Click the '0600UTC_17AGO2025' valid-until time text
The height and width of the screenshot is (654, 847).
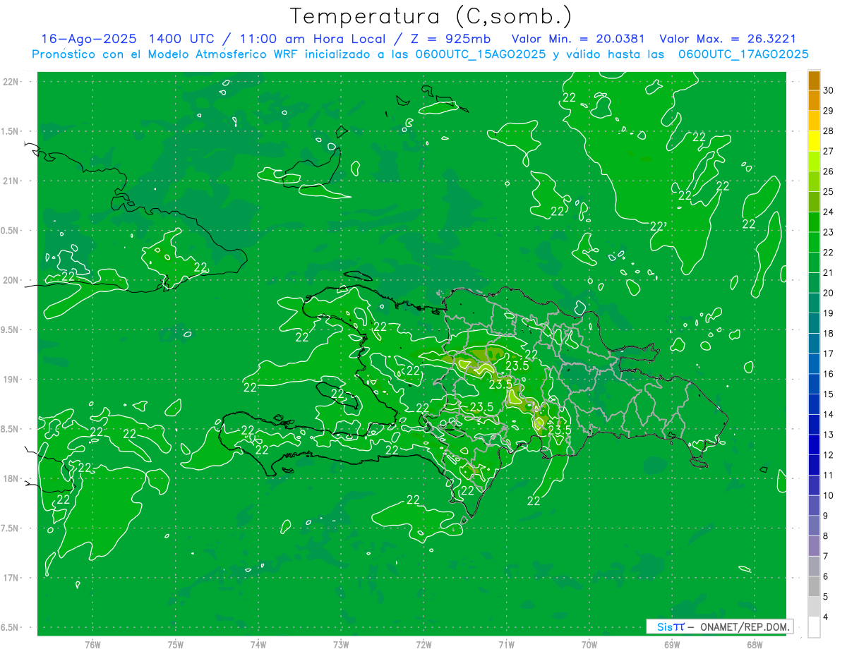743,54
